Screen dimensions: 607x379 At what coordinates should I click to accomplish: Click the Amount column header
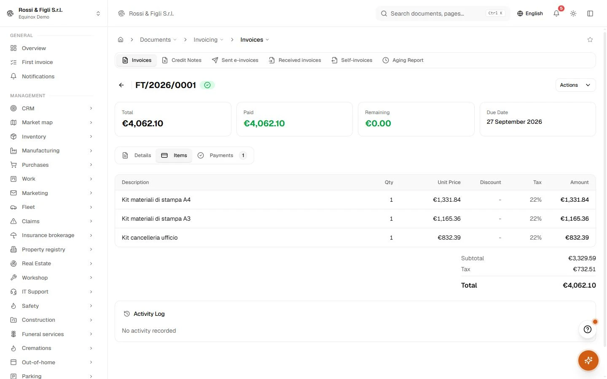(580, 182)
